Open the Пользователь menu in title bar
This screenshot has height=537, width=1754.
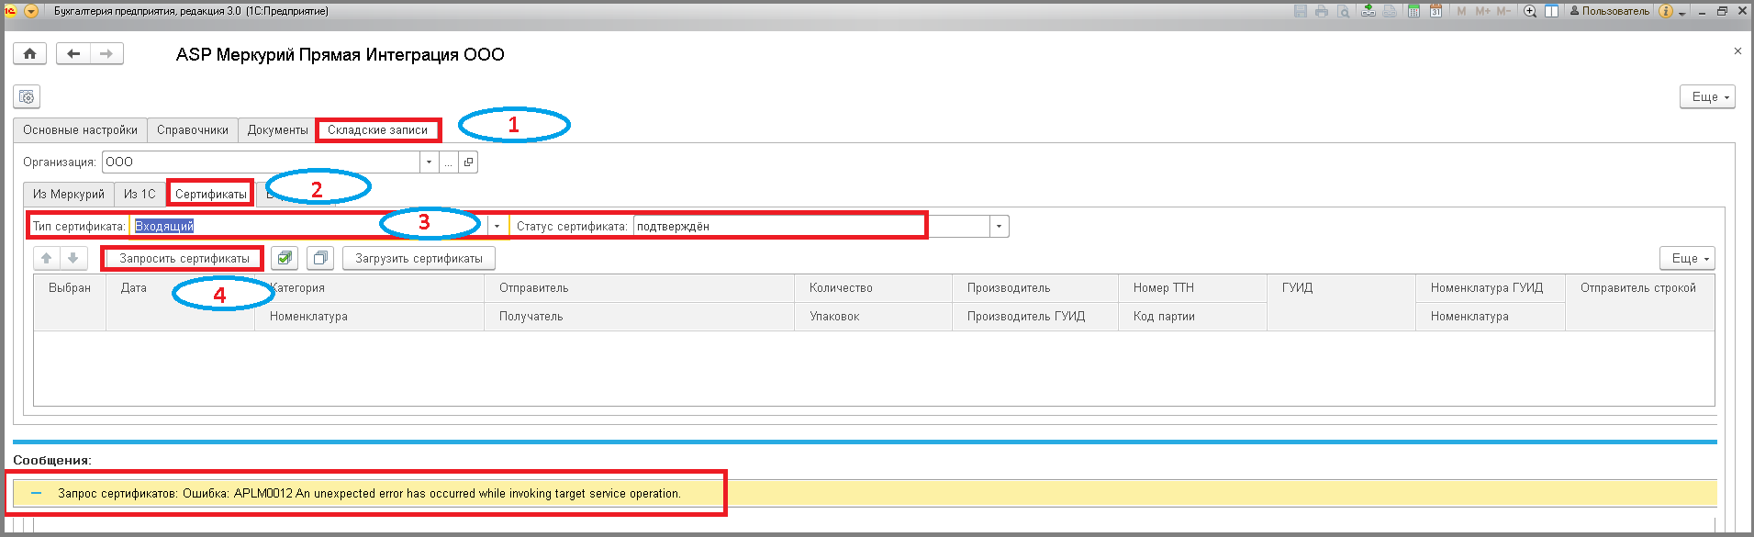pyautogui.click(x=1609, y=11)
